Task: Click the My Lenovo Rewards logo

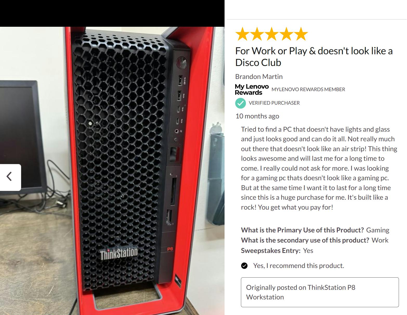Action: 252,90
